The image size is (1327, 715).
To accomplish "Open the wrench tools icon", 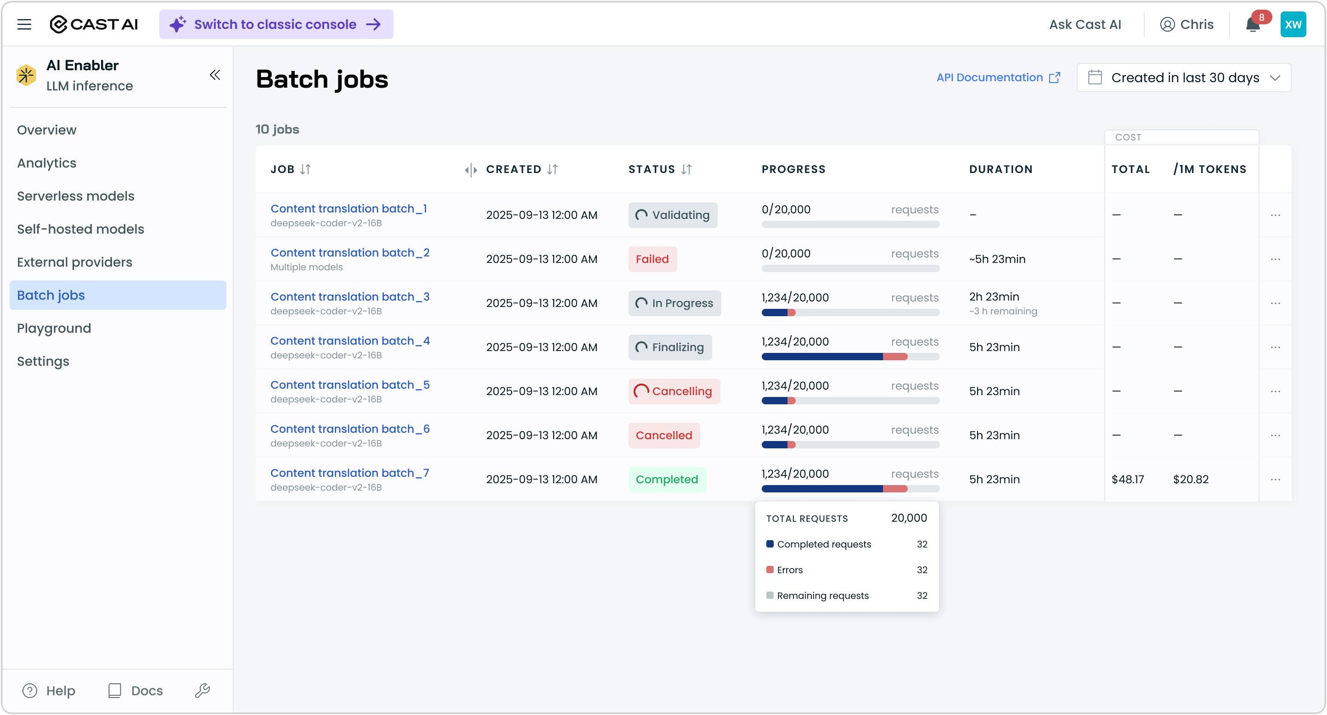I will point(202,690).
